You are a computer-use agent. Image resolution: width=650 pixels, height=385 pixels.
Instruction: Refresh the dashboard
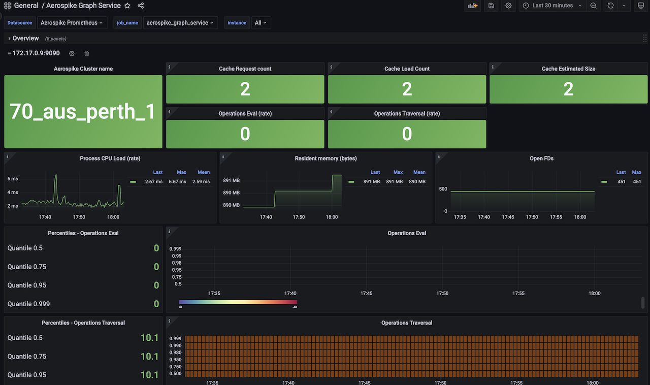coord(610,6)
